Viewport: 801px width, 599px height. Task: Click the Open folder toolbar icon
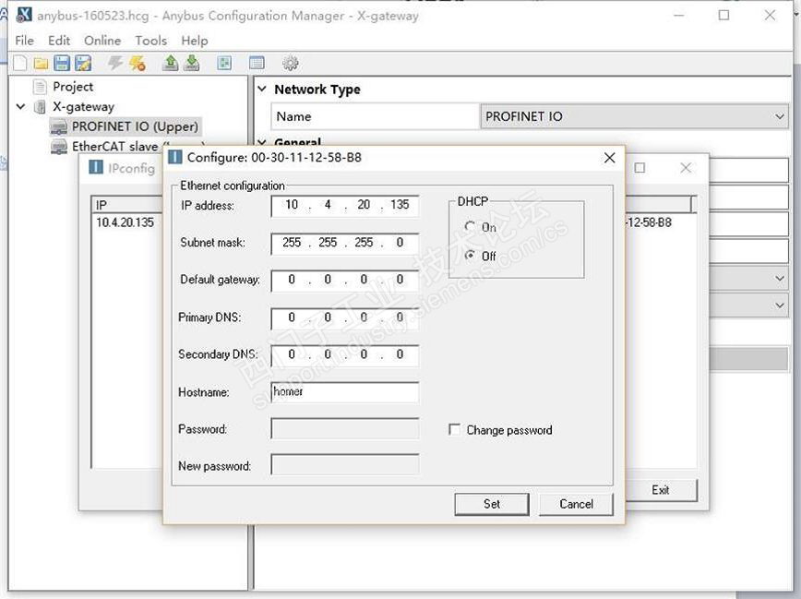(41, 64)
